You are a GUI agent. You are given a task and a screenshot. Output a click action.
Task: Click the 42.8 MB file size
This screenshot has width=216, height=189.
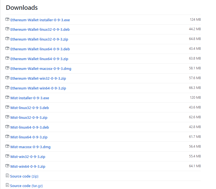(195, 127)
